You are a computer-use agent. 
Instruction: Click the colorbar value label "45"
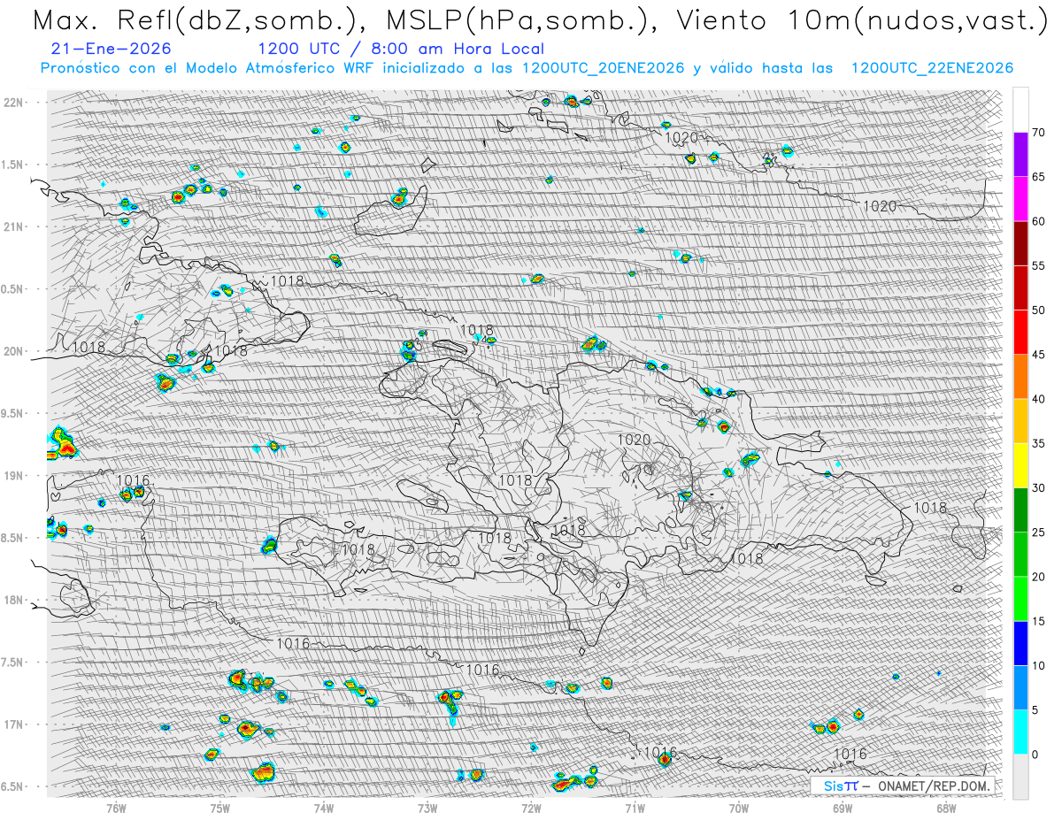click(1039, 355)
